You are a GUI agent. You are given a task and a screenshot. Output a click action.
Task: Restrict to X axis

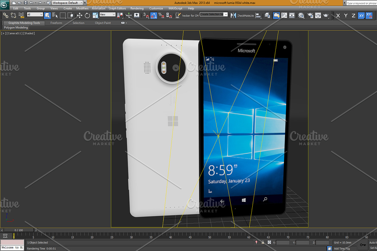338,15
